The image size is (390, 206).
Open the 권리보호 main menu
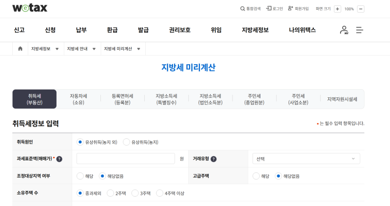179,30
